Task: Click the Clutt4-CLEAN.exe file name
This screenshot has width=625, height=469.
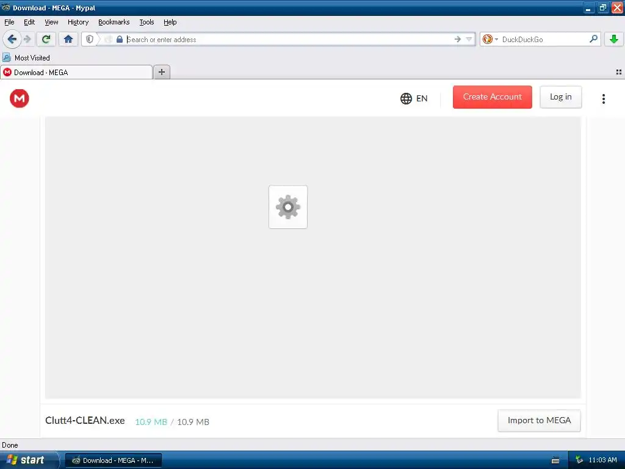Action: (x=85, y=420)
